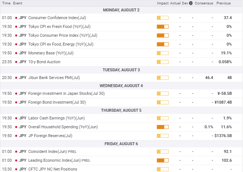Click Japan flag beside Consumer Confidence Index

pos(16,18)
